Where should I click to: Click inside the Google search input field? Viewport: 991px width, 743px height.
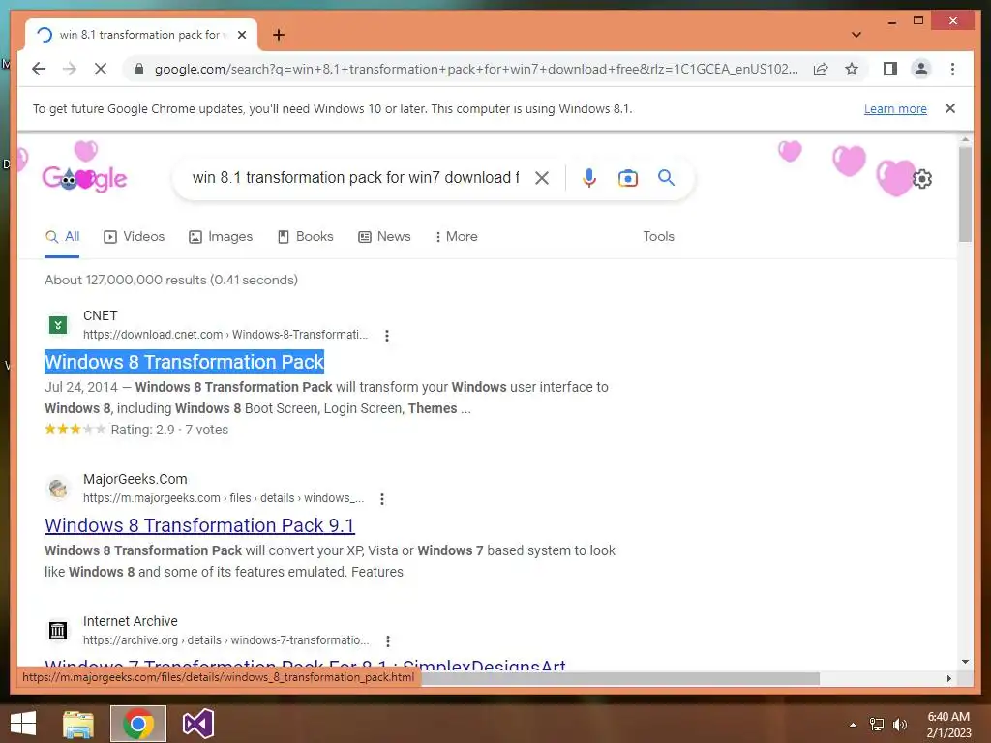(356, 178)
